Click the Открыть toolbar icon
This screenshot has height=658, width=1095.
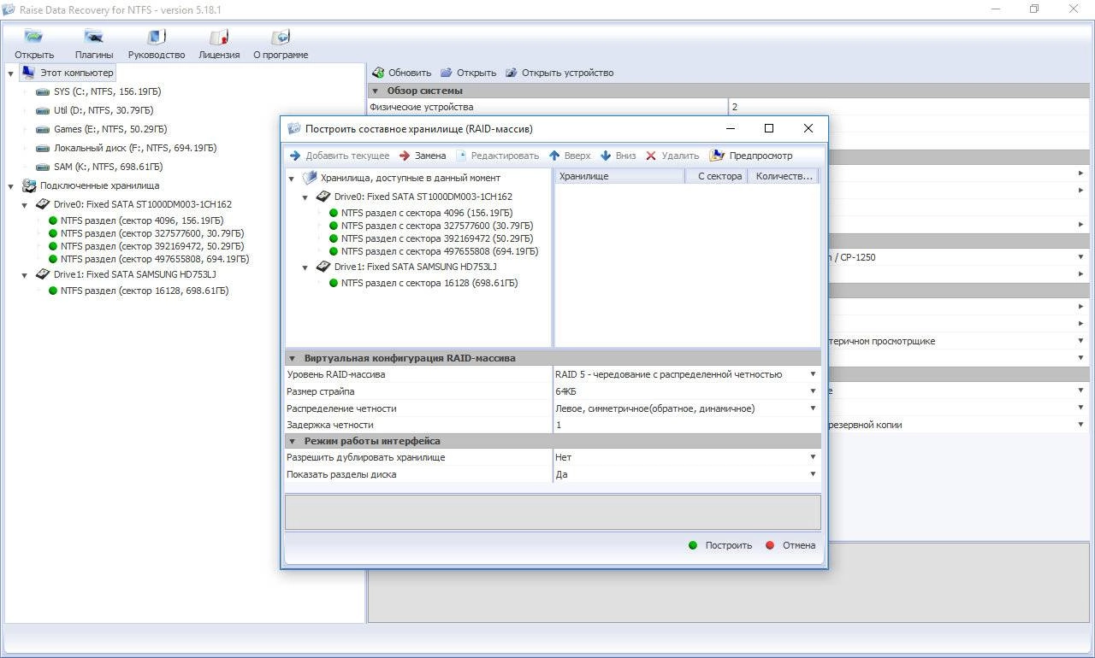(33, 38)
